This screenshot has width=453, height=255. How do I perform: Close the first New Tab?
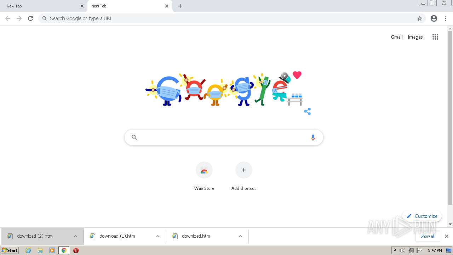(x=82, y=6)
